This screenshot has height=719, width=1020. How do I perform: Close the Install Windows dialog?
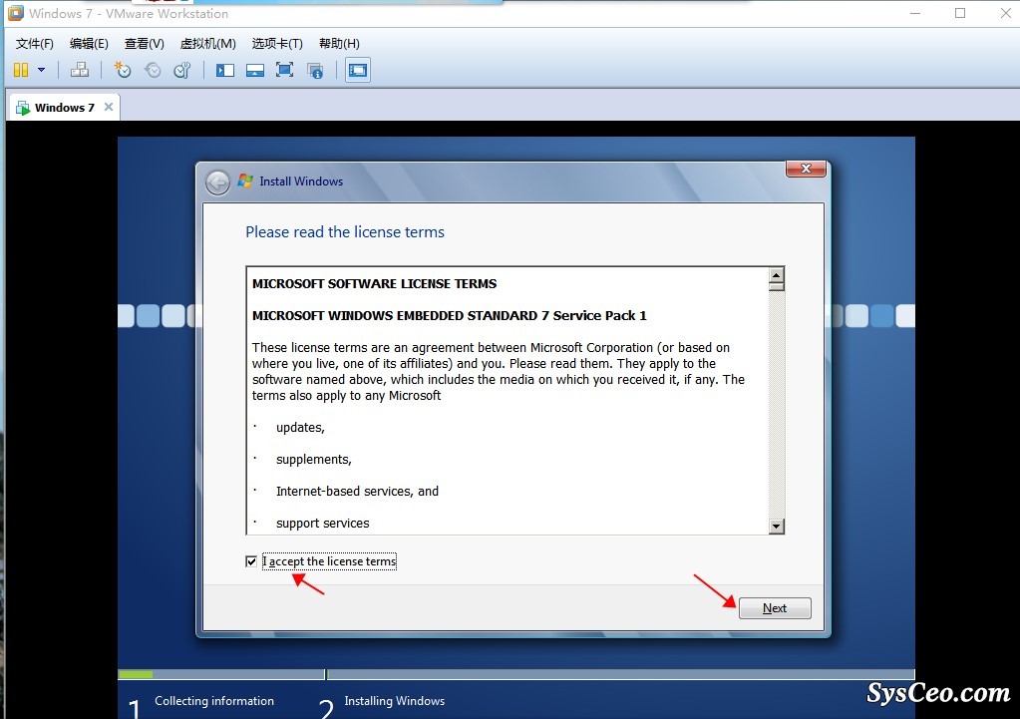[x=806, y=169]
